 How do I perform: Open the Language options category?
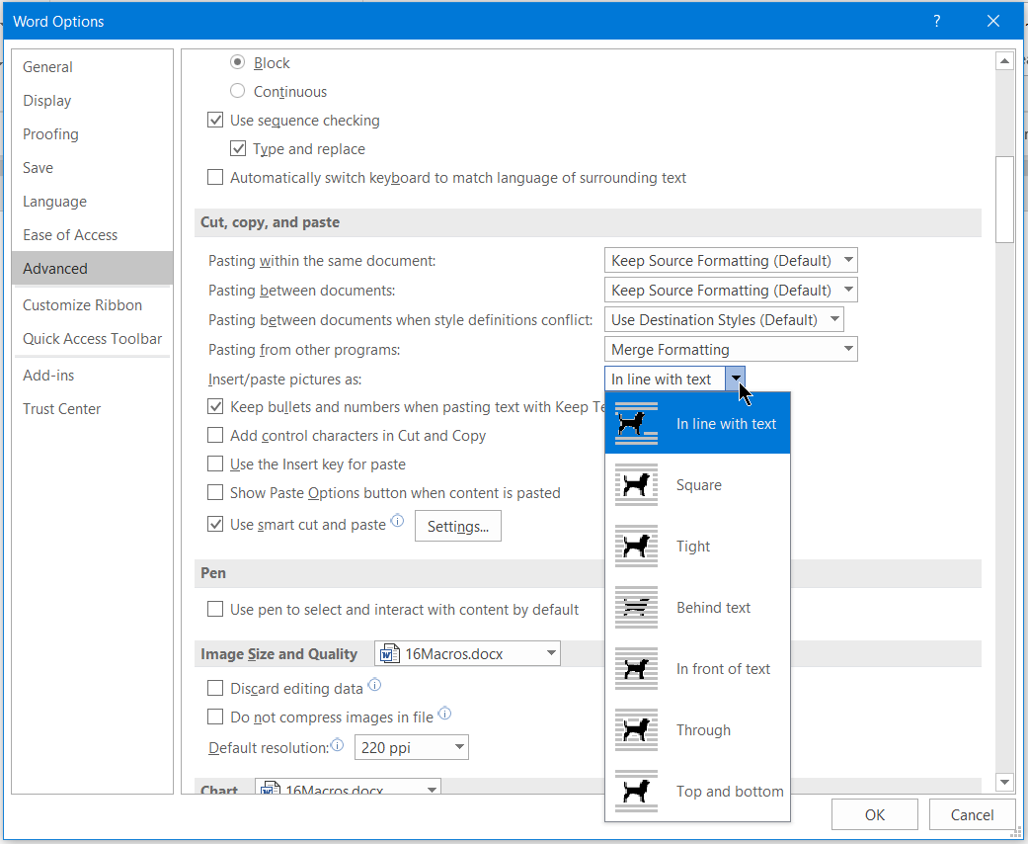93,202
